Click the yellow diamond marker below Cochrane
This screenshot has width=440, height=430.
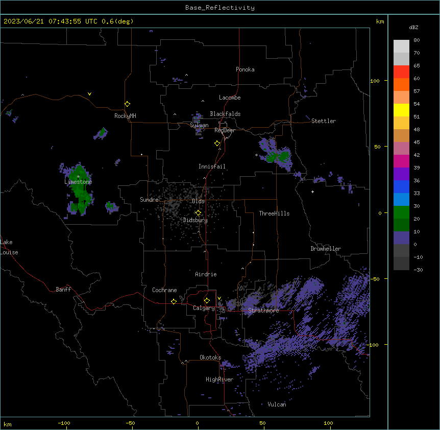coord(174,301)
